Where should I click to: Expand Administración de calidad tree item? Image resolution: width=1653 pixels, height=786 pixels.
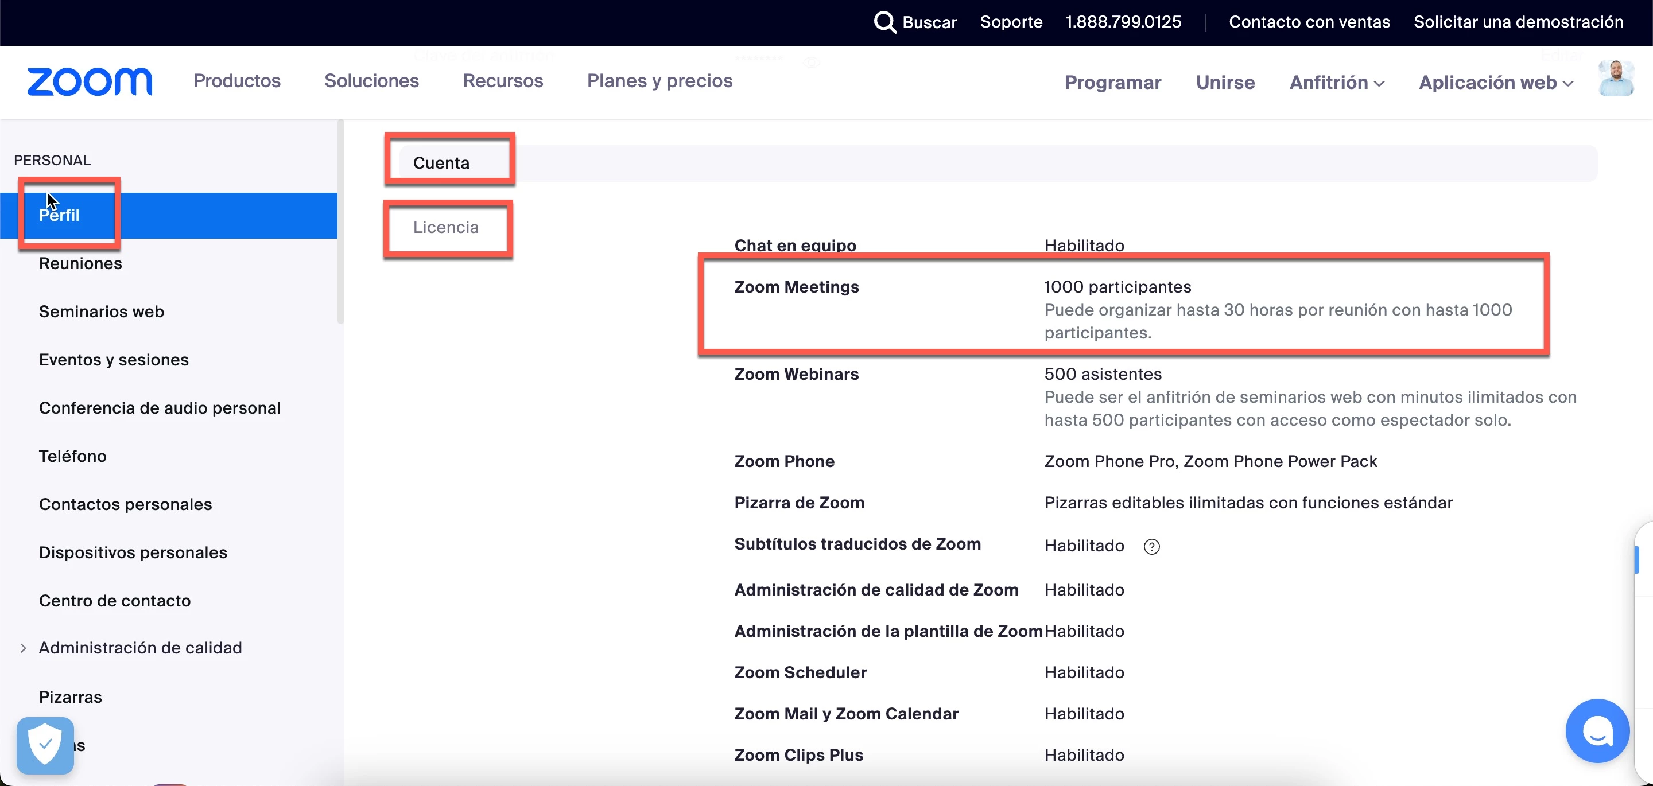coord(23,648)
